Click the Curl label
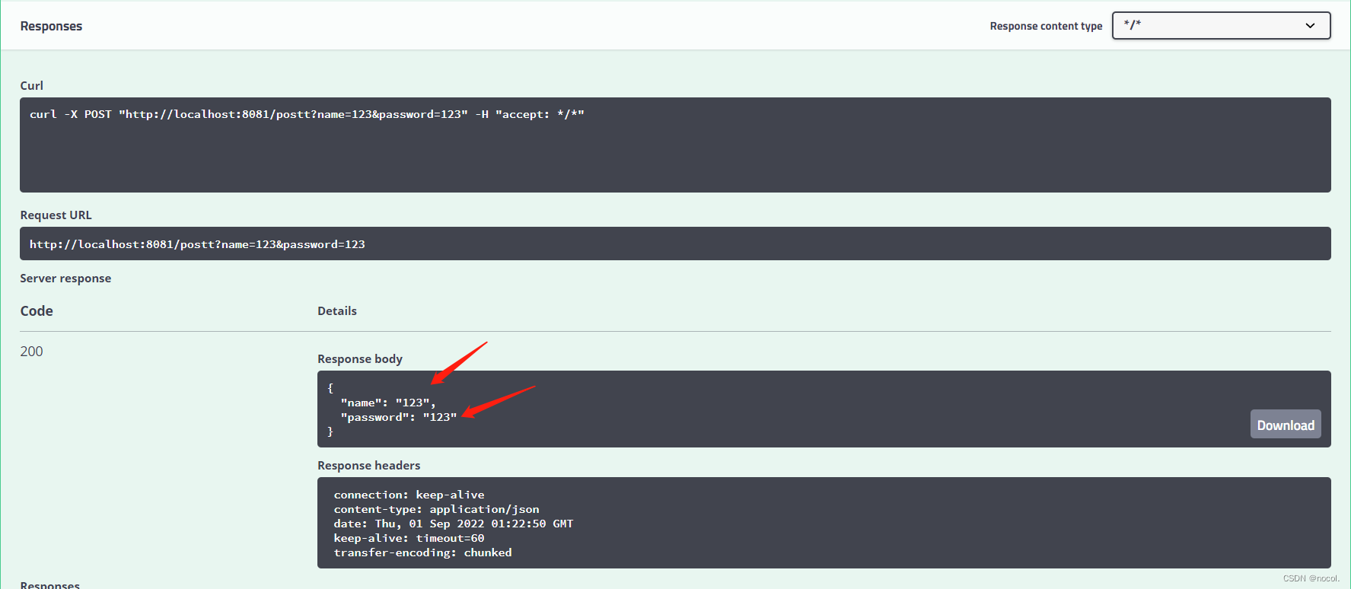 (x=32, y=85)
